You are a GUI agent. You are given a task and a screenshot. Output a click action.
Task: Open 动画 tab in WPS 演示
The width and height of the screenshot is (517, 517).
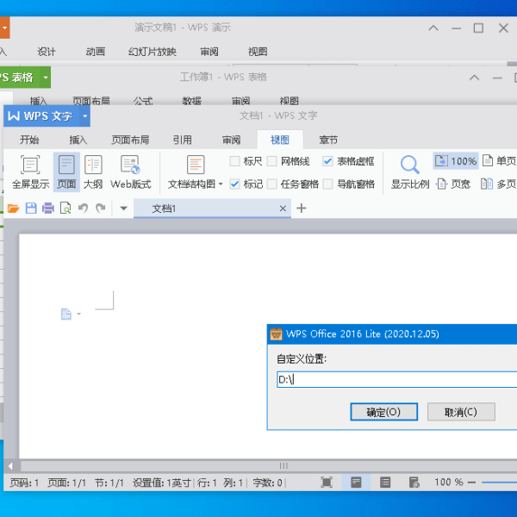pos(96,52)
